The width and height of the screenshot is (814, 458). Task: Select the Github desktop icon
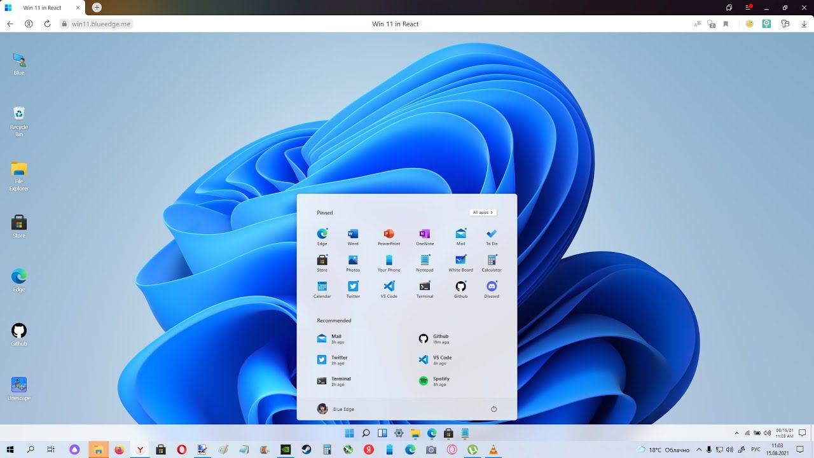pyautogui.click(x=19, y=335)
